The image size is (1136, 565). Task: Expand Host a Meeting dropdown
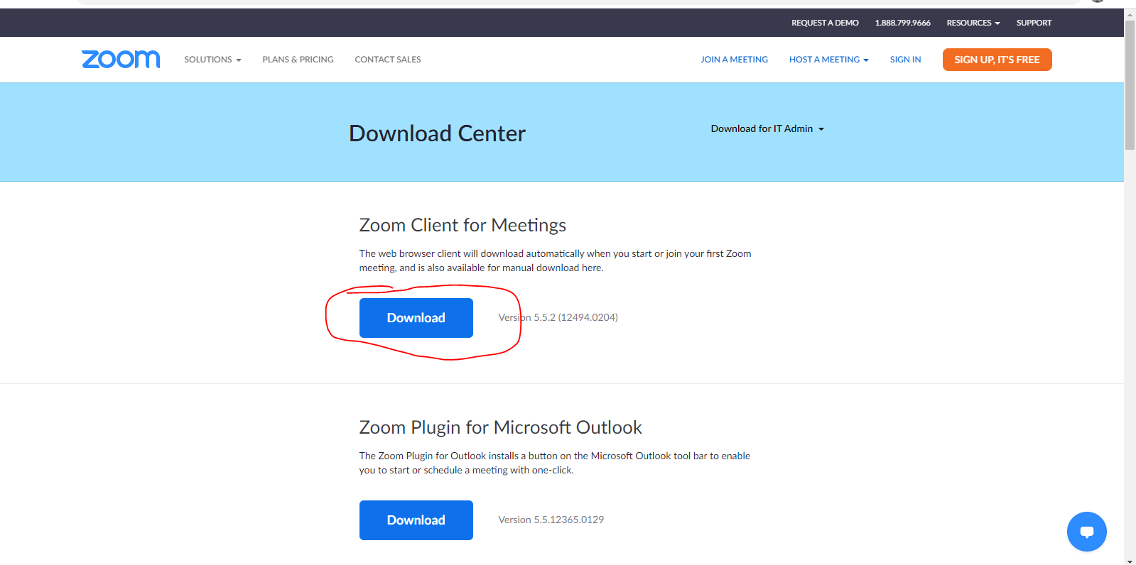pos(828,60)
